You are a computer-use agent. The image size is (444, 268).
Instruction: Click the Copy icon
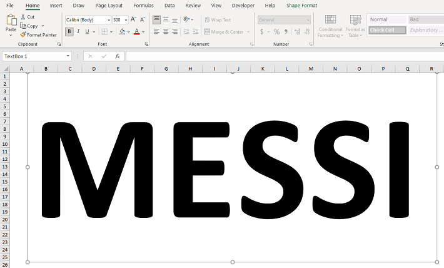point(23,26)
